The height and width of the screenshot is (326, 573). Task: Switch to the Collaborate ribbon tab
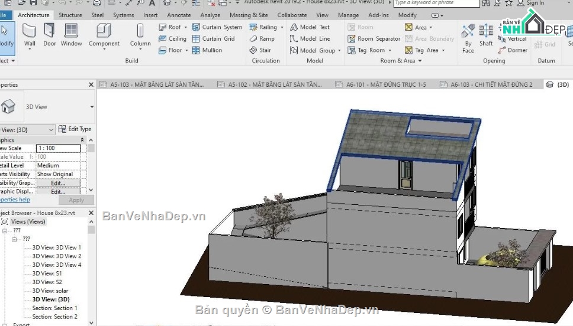click(292, 15)
